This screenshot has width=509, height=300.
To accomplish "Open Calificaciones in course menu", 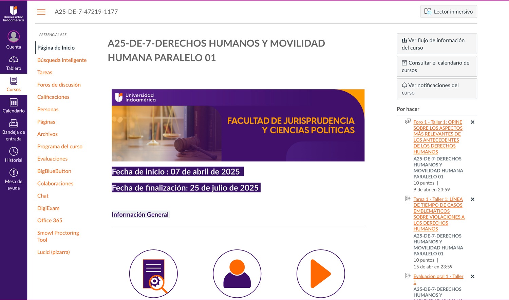I will pyautogui.click(x=53, y=97).
